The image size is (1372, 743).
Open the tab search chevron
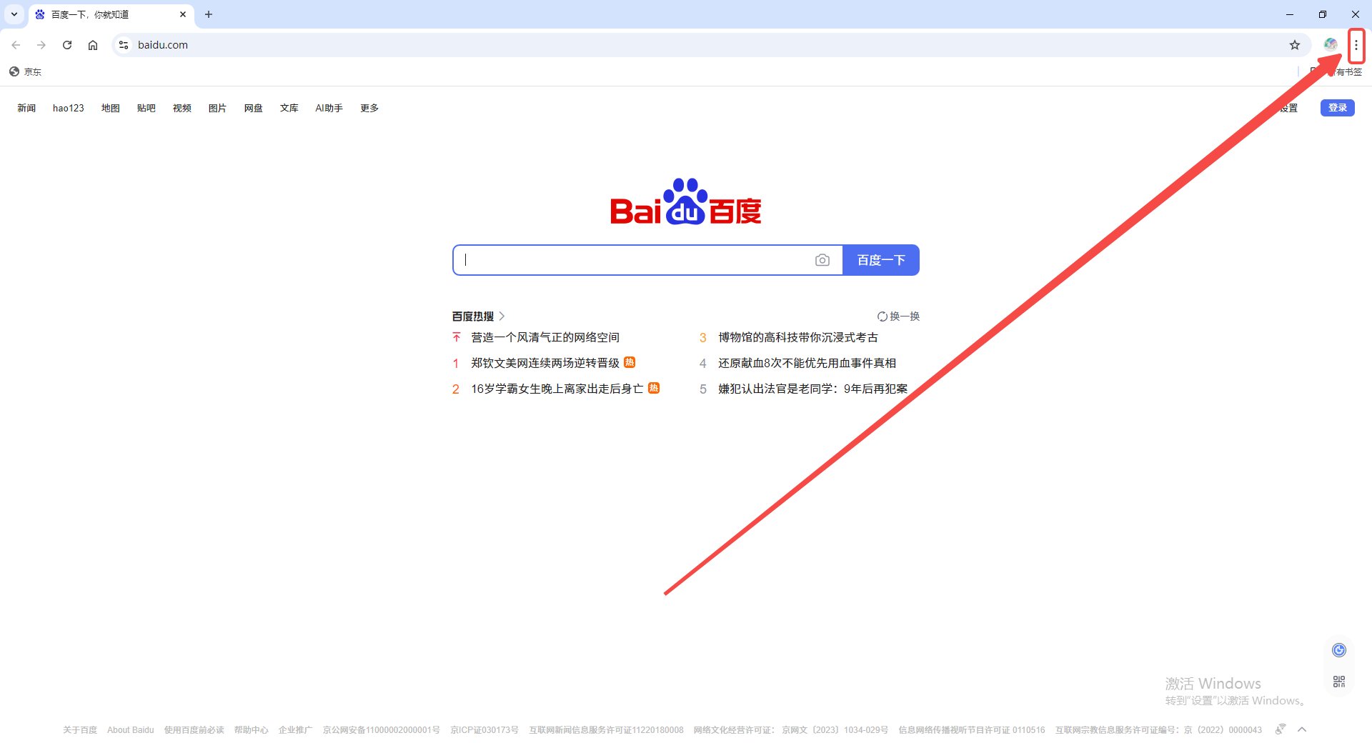pos(14,14)
